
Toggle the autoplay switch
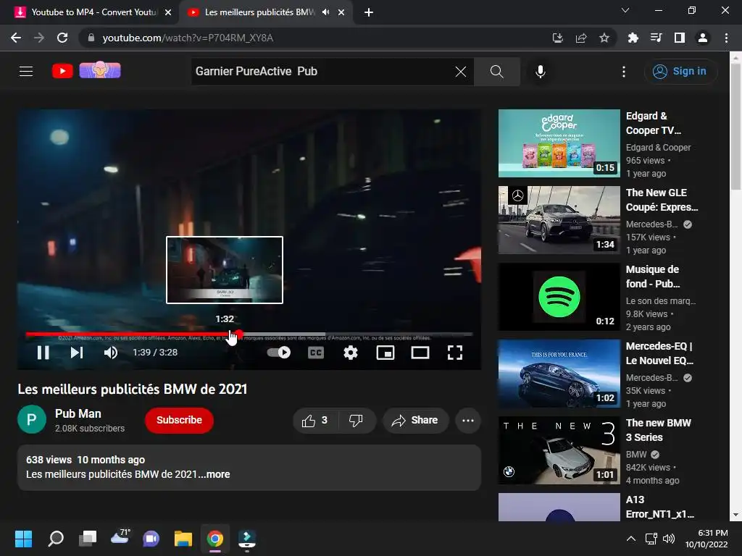coord(279,353)
